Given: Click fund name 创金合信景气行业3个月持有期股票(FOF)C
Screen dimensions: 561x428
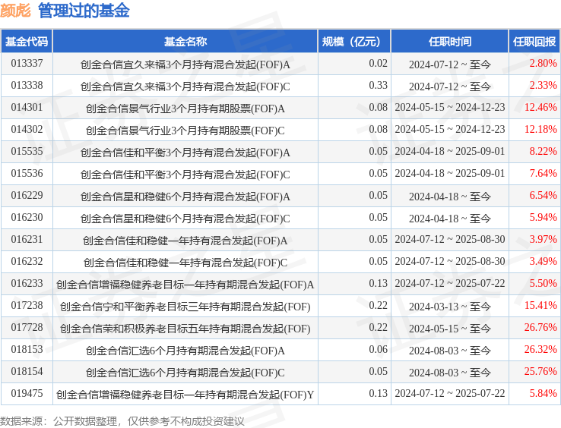Looking at the screenshot, I should (185, 131).
